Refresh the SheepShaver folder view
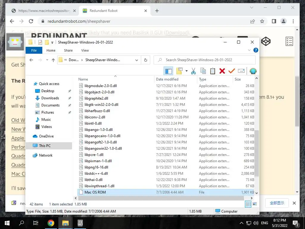This screenshot has width=305, height=229. coord(145,60)
